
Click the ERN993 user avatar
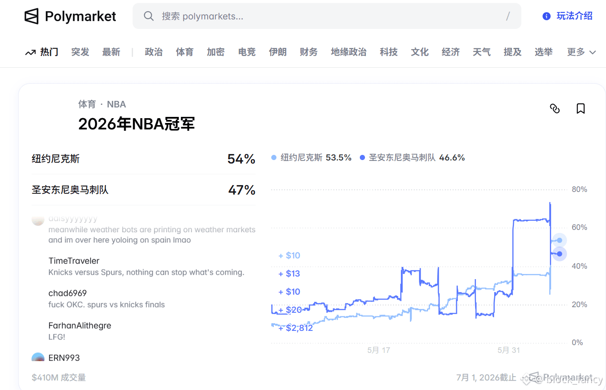point(38,357)
